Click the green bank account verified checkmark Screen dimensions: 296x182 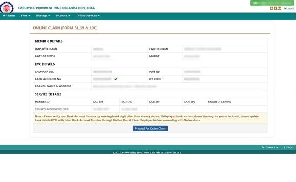116,79
